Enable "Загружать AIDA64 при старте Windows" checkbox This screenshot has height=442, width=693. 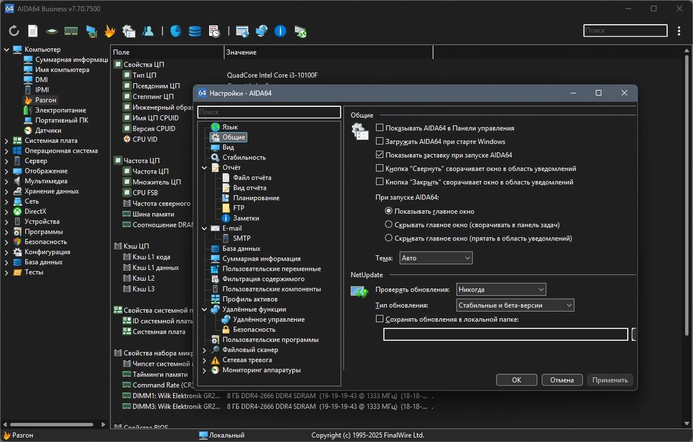coord(379,142)
